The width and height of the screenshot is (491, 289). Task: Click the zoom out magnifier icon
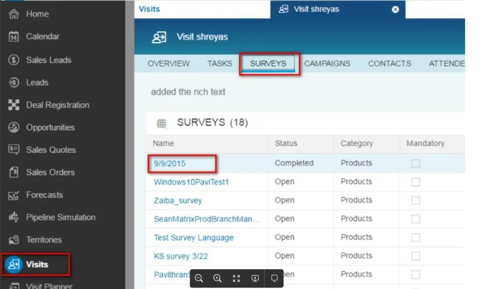[x=199, y=279]
